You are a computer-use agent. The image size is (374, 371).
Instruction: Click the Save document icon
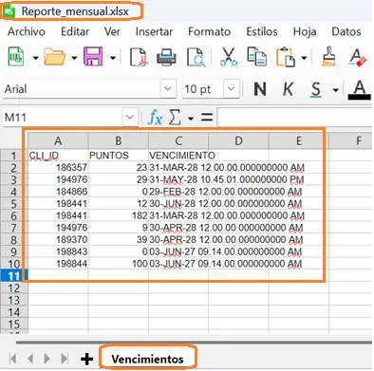click(93, 57)
